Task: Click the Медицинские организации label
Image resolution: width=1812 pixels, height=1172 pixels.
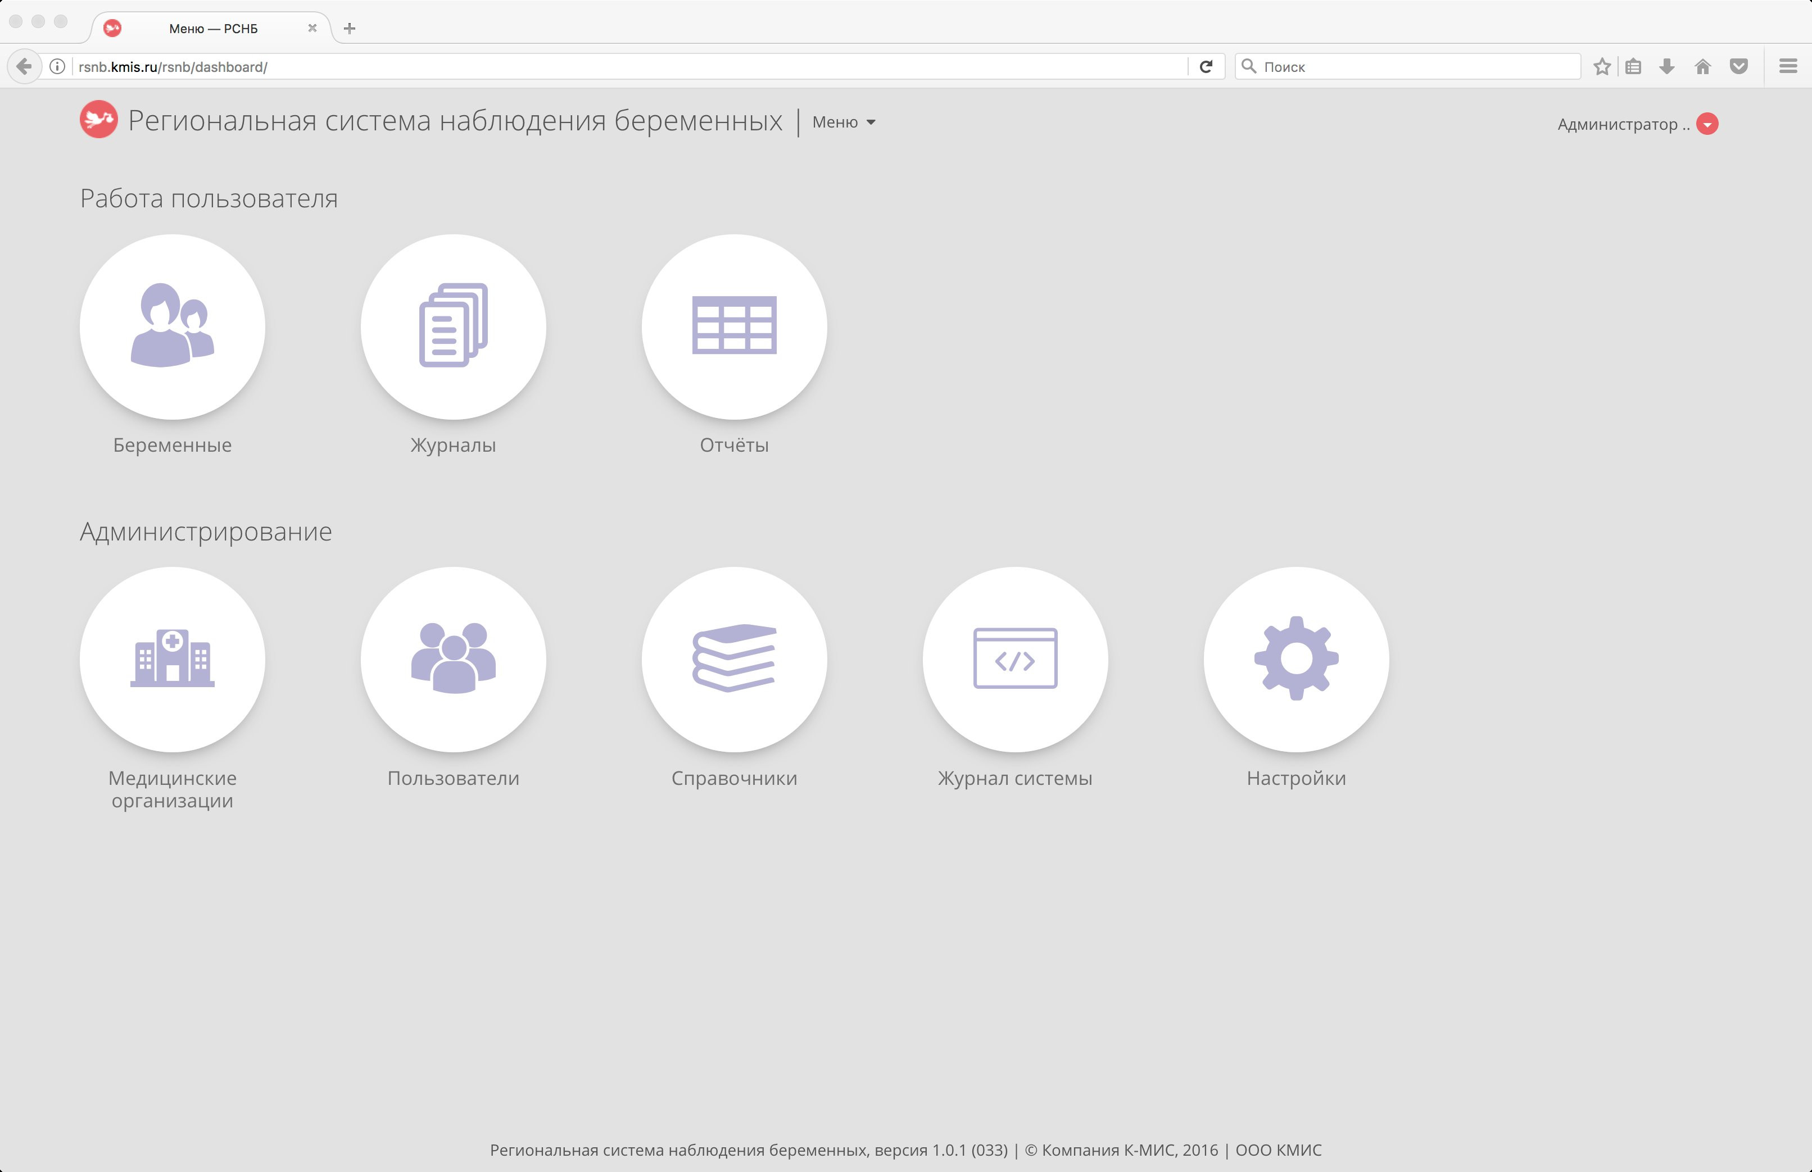Action: [x=173, y=789]
